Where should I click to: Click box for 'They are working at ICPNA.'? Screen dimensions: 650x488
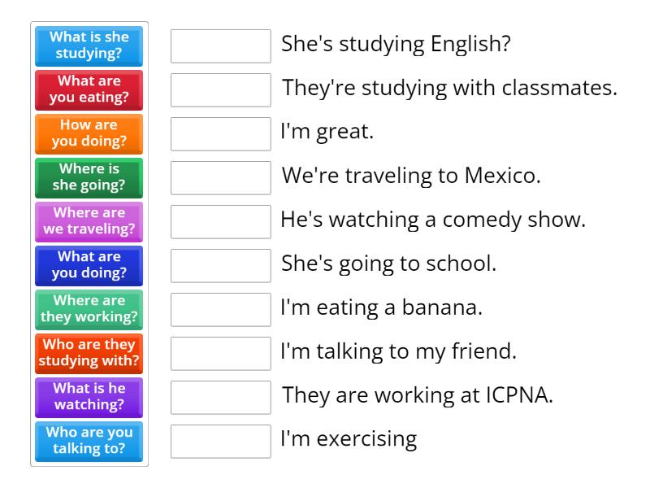click(x=221, y=398)
